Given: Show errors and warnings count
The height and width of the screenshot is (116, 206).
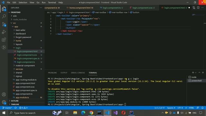Looking at the screenshot, I should [23, 108].
